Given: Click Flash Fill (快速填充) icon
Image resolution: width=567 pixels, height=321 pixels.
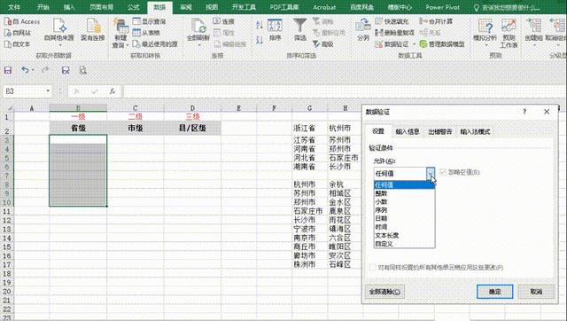Looking at the screenshot, I should (379, 21).
